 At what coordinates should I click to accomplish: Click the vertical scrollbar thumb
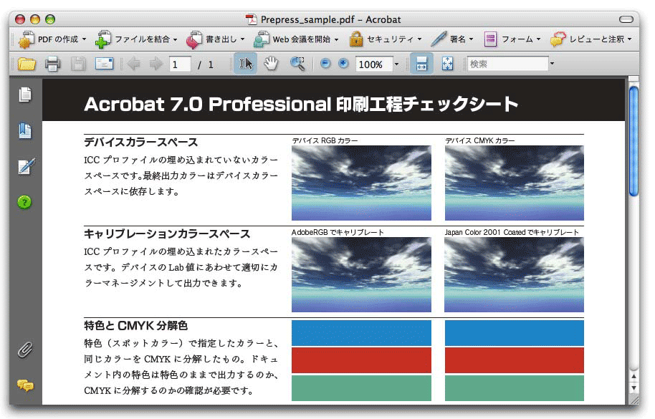tap(634, 140)
